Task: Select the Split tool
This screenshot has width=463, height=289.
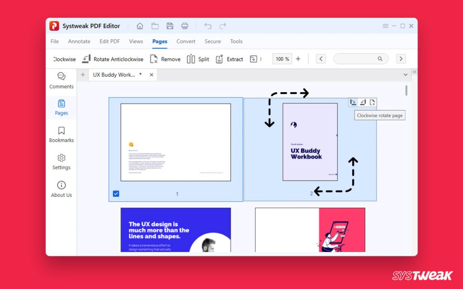Action: 198,59
